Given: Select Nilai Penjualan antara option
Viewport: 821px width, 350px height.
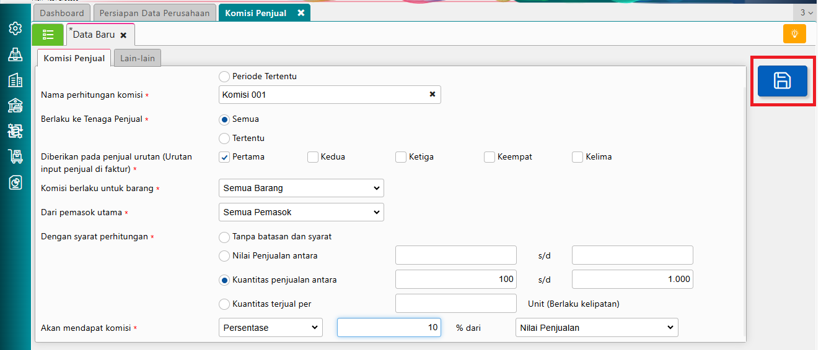Looking at the screenshot, I should [224, 255].
